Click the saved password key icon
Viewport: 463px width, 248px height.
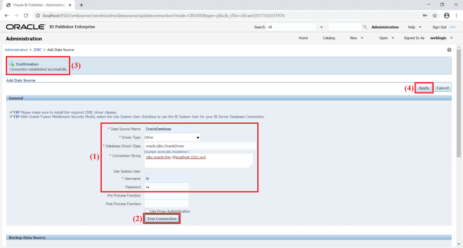click(425, 16)
